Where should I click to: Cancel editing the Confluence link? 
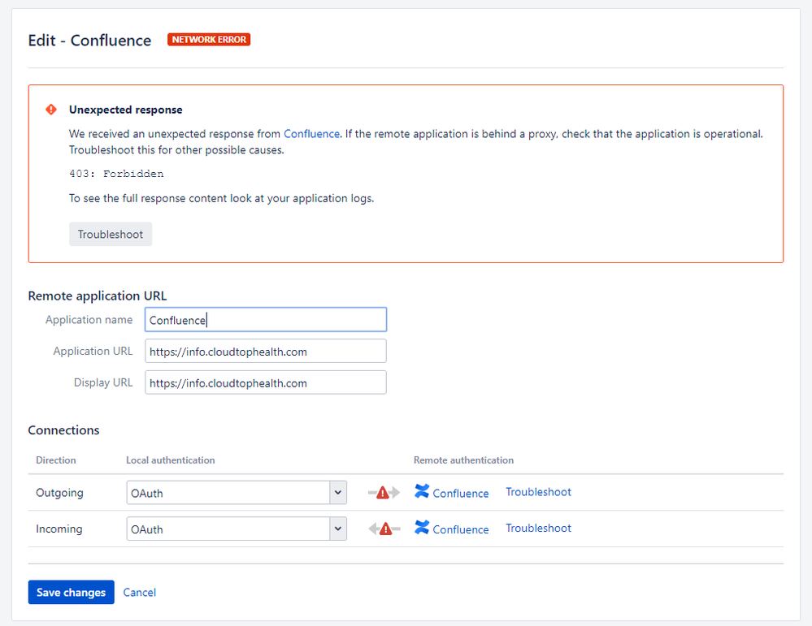click(139, 593)
